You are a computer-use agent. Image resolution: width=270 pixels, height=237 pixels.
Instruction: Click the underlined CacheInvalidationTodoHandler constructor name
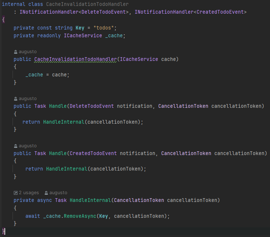[75, 59]
